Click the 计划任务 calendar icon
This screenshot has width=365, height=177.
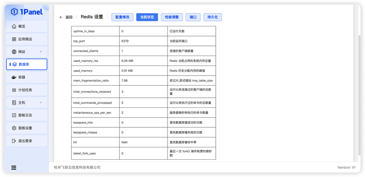click(14, 90)
